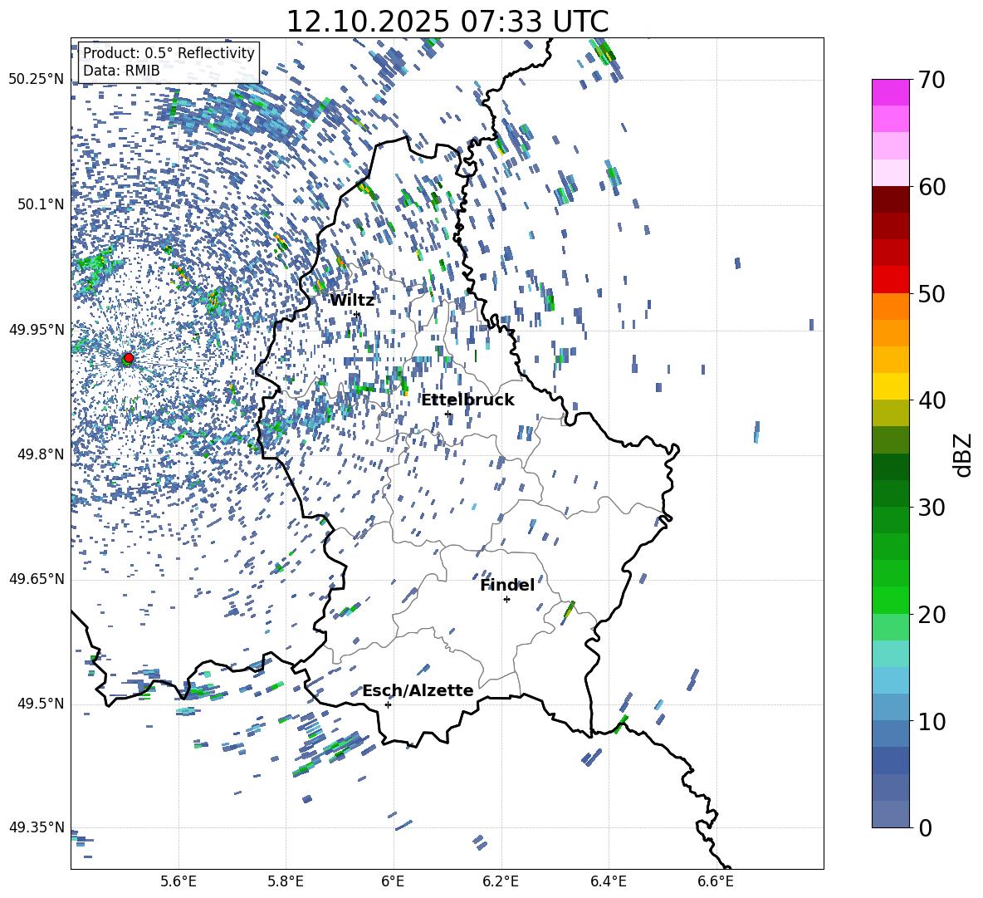Select the "Esch/Alzette" map label
Screen dimensions: 983x898
(418, 690)
